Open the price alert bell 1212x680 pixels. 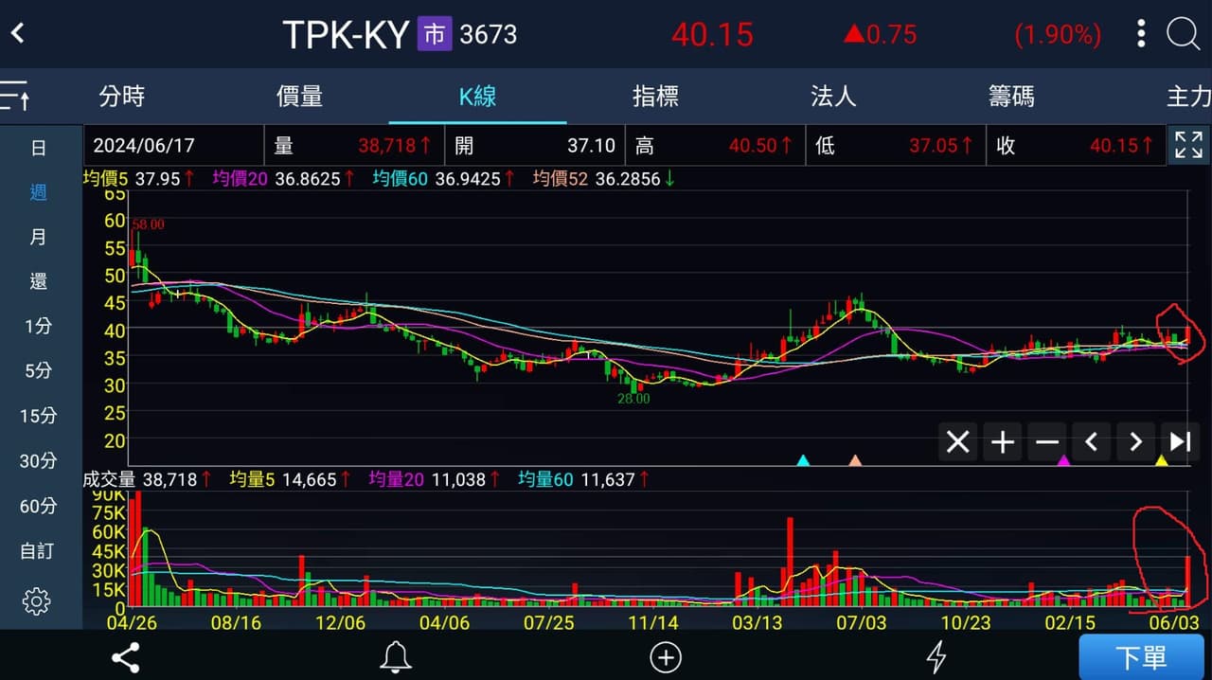pyautogui.click(x=395, y=657)
